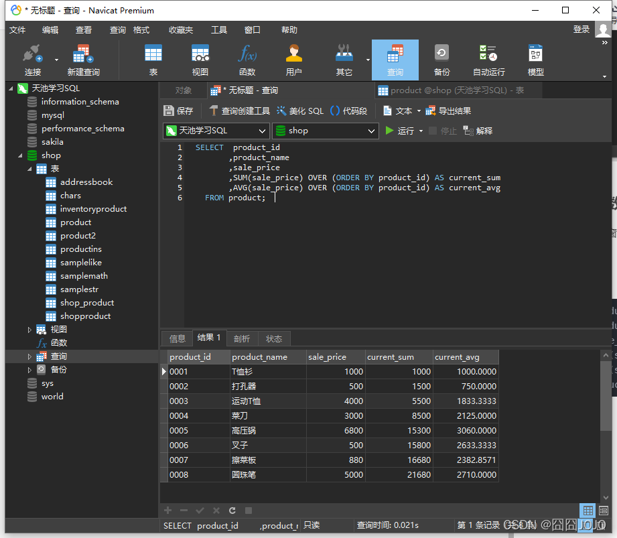
Task: Save the query with 保存 button
Action: click(178, 111)
